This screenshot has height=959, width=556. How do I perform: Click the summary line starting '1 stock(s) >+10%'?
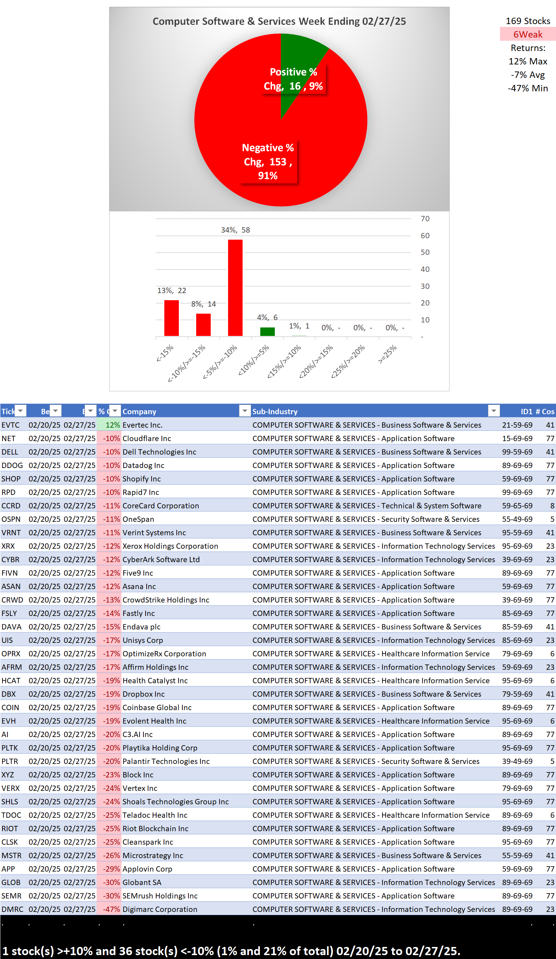click(x=231, y=950)
